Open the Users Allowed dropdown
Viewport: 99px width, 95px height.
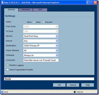pyautogui.click(x=41, y=50)
